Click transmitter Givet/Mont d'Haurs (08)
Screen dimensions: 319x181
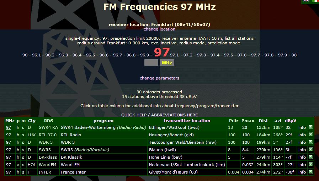(x=173, y=172)
